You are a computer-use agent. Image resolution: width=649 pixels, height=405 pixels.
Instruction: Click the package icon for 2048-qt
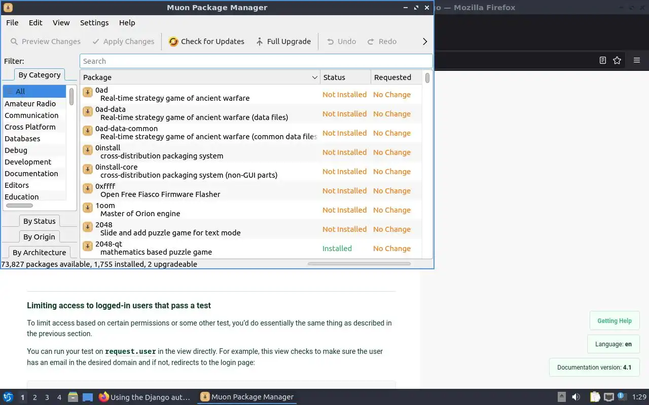pos(88,246)
